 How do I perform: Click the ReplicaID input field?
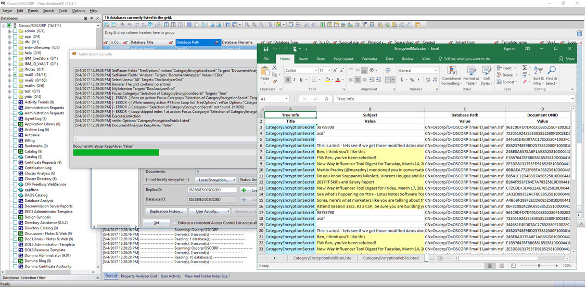[x=212, y=190]
